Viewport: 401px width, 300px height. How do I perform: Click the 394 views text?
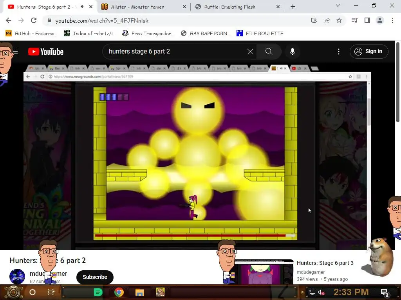[307, 279]
